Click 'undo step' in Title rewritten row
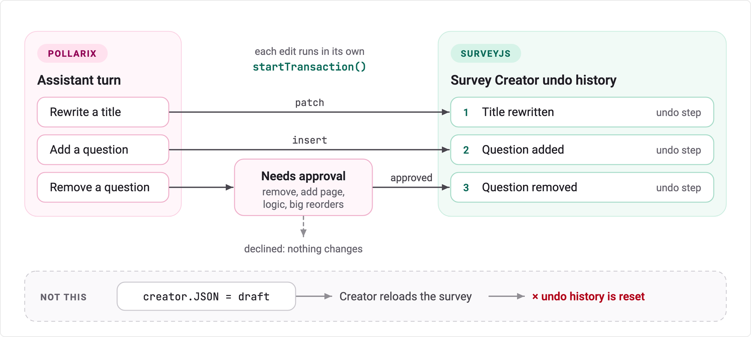The width and height of the screenshot is (751, 337). click(x=678, y=113)
